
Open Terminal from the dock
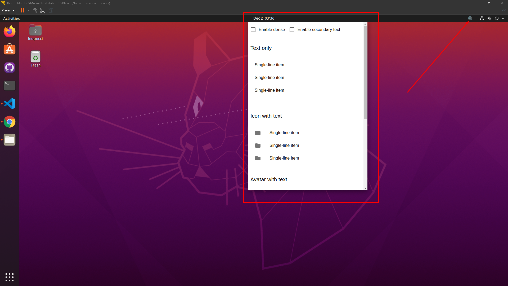(10, 86)
